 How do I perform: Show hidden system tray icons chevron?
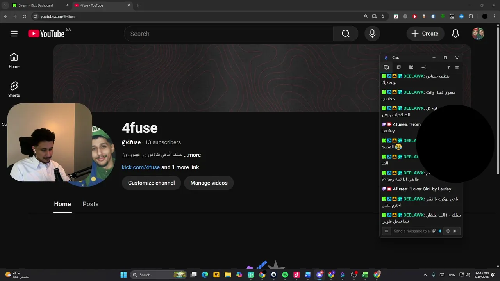pos(425,275)
